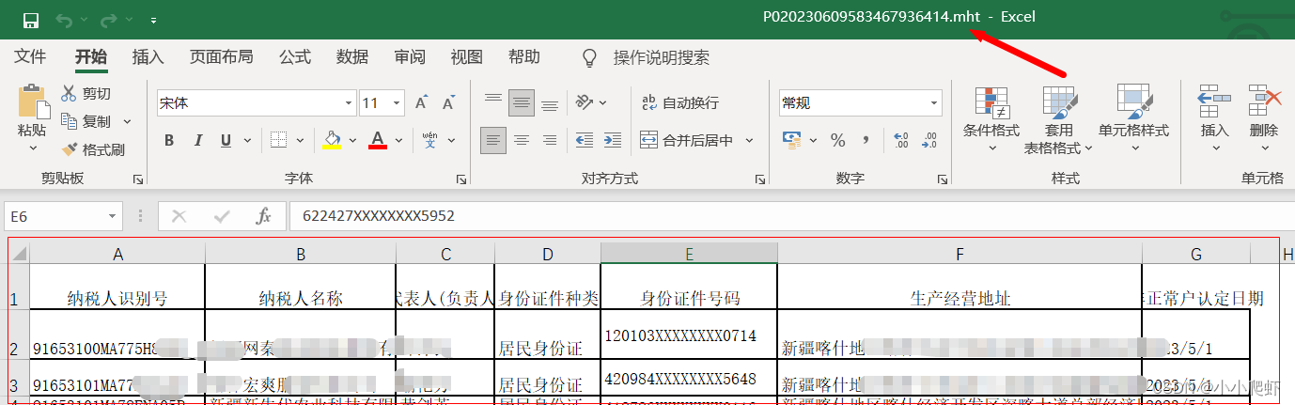Image resolution: width=1295 pixels, height=405 pixels.
Task: Open the Borders button
Action: 278,140
